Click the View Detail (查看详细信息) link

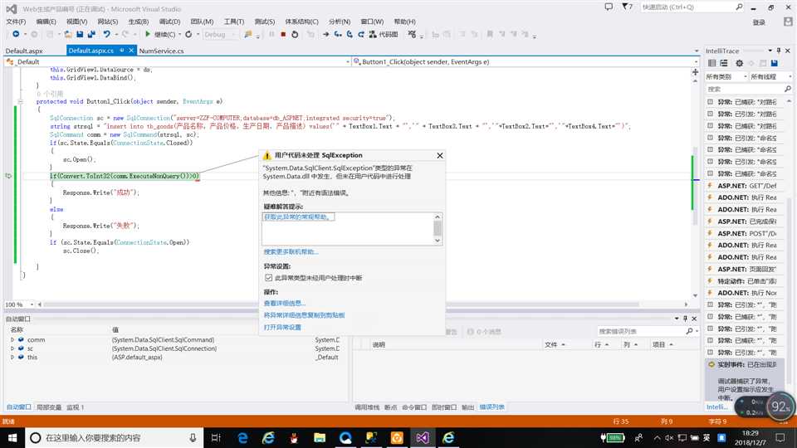point(284,304)
